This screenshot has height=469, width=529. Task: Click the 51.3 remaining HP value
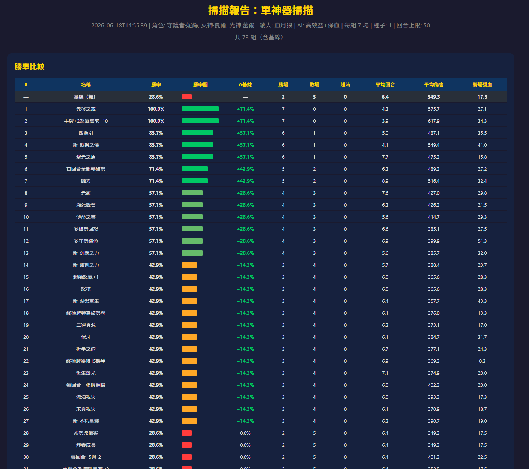482,241
